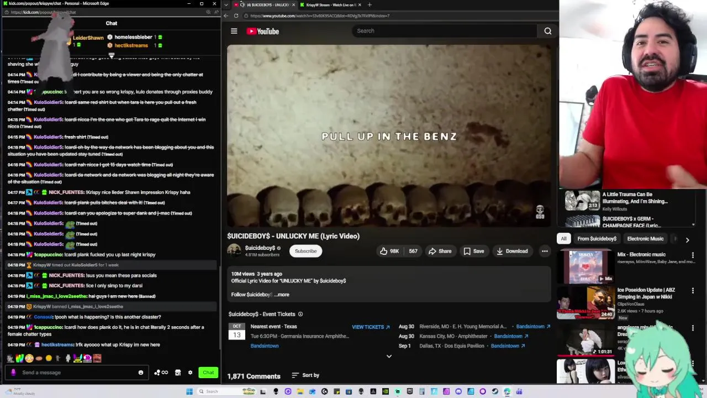Go back in the YouTube browser window
707x398 pixels.
tap(226, 15)
